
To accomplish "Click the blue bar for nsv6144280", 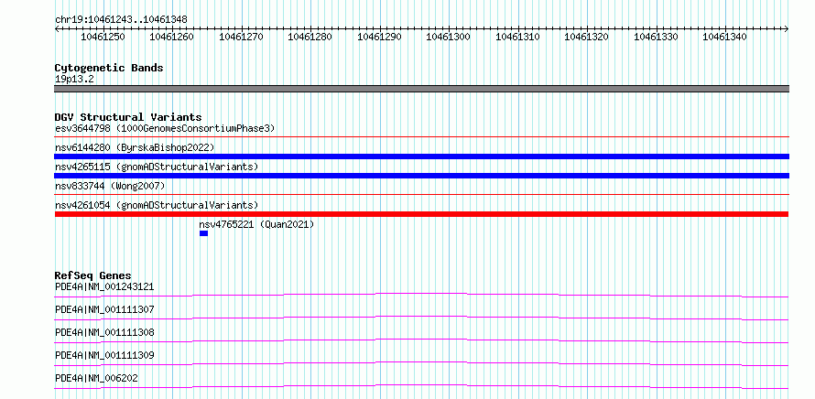I will pos(421,156).
